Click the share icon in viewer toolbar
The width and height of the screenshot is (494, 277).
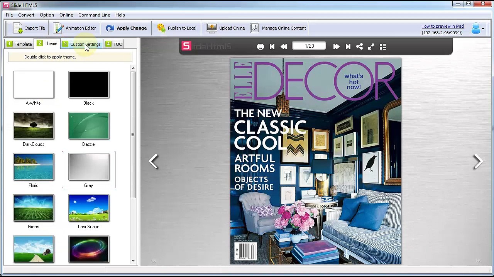coord(359,47)
